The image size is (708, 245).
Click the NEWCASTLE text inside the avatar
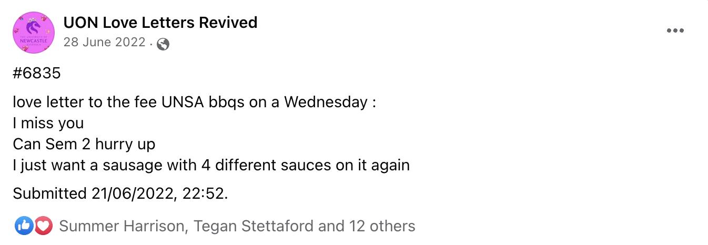point(34,39)
